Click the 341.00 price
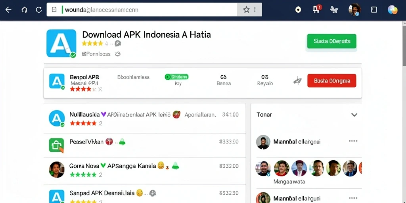Viewport: 406px width, 203px height. pyautogui.click(x=230, y=115)
